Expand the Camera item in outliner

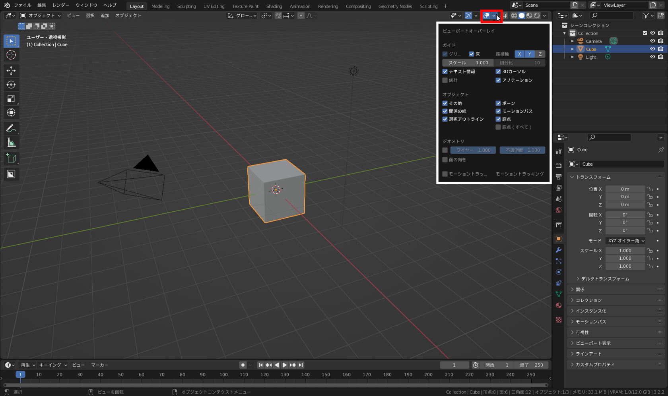point(573,41)
